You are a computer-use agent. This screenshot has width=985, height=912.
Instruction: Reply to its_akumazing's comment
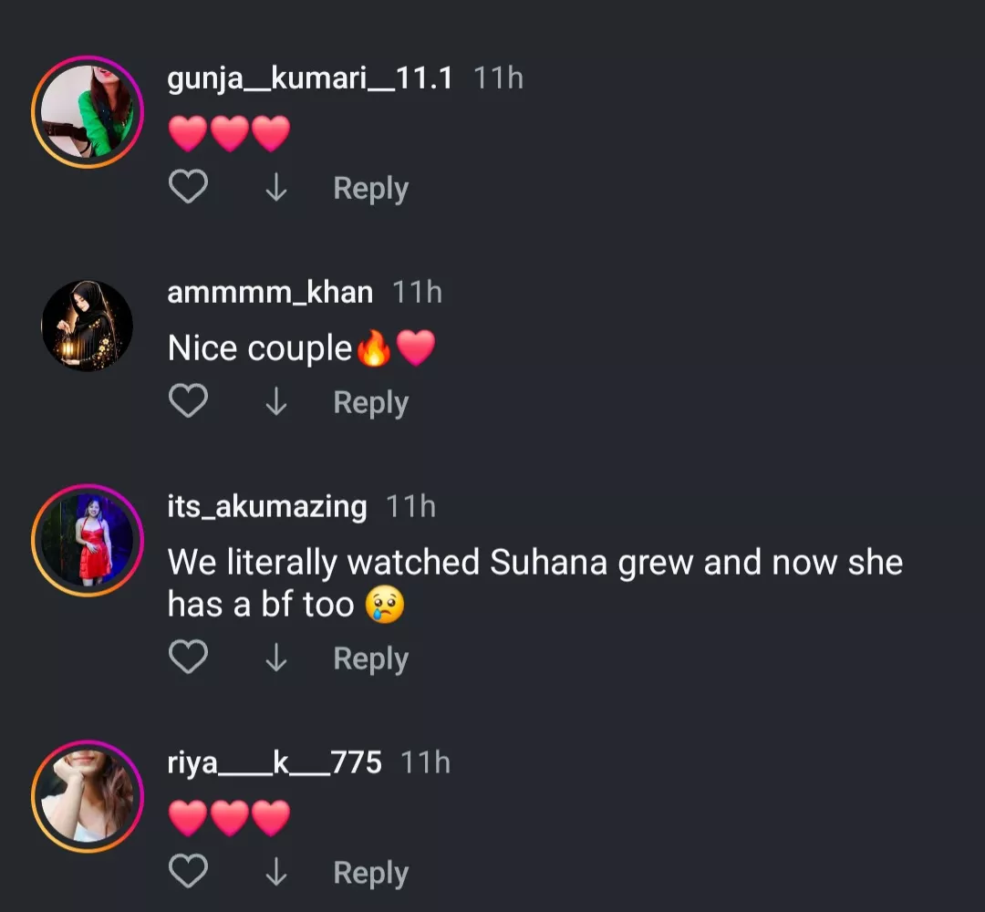click(x=368, y=658)
